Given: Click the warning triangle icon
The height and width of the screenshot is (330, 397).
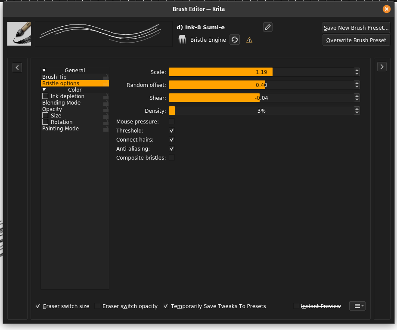Looking at the screenshot, I should pos(249,40).
